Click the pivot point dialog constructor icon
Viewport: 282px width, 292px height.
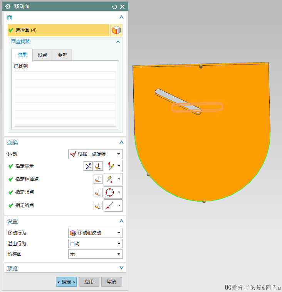coord(99,179)
